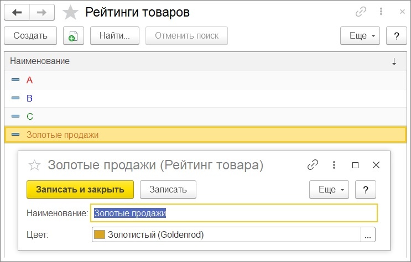Get link icon in list header
The image size is (411, 262).
[361, 12]
